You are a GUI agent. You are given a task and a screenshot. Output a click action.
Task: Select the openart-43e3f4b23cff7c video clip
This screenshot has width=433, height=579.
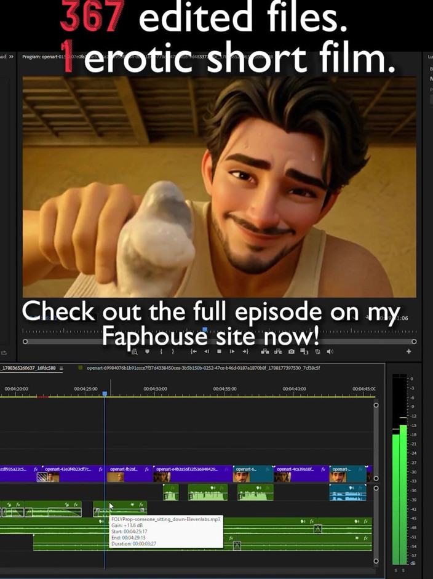[73, 474]
